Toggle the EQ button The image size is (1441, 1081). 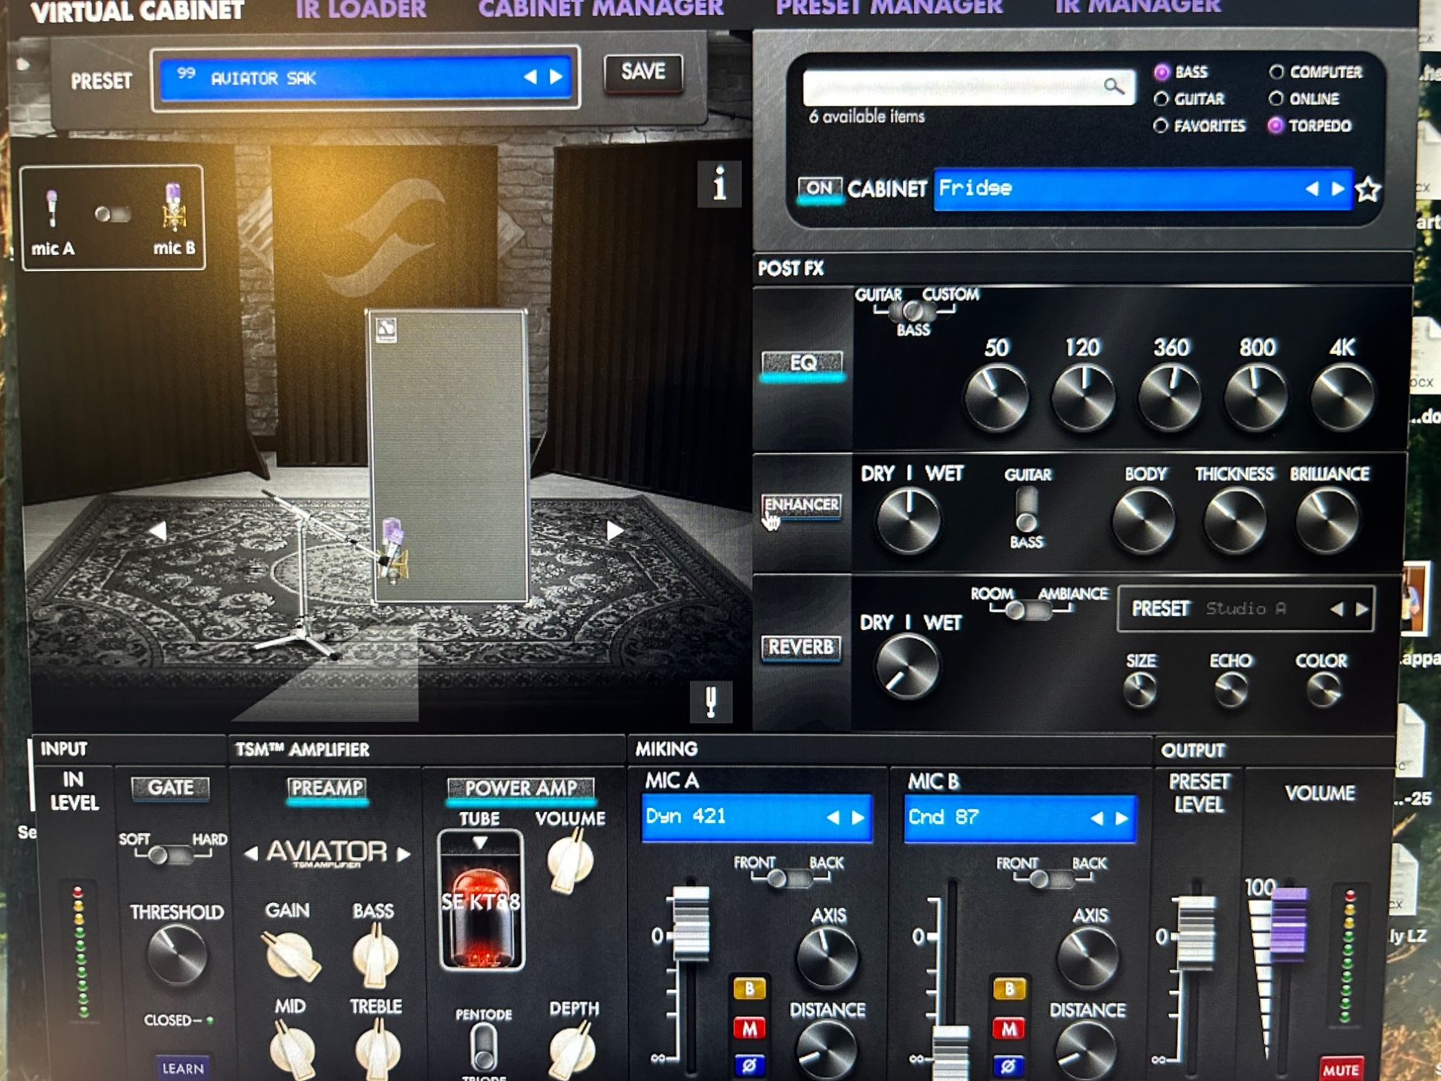(x=803, y=363)
